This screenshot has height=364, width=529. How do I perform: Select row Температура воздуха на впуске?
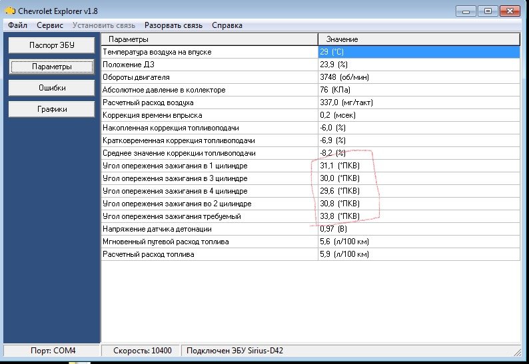tap(310, 52)
